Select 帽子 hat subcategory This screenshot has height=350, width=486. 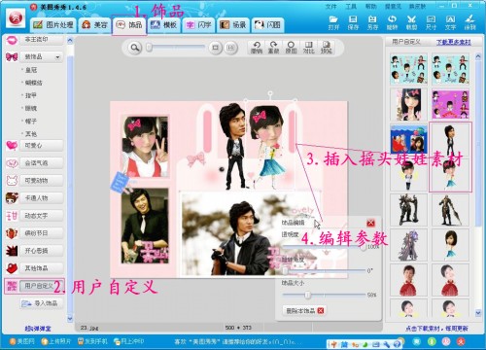coord(31,122)
